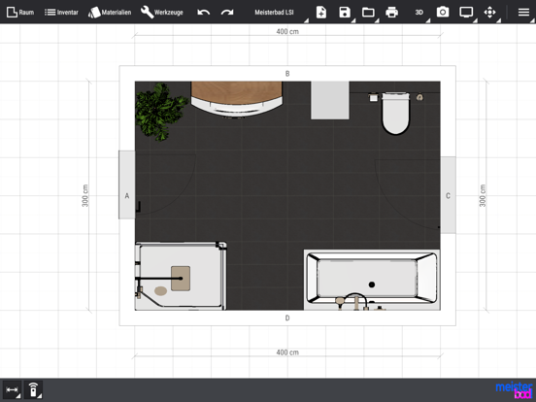Open the hamburger main menu

[523, 13]
